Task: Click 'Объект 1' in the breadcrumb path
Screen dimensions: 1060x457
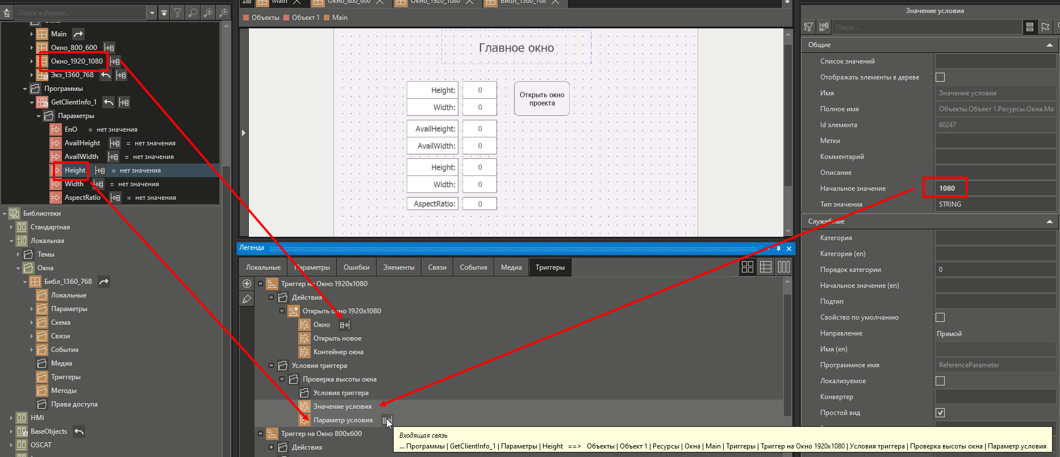Action: (305, 18)
